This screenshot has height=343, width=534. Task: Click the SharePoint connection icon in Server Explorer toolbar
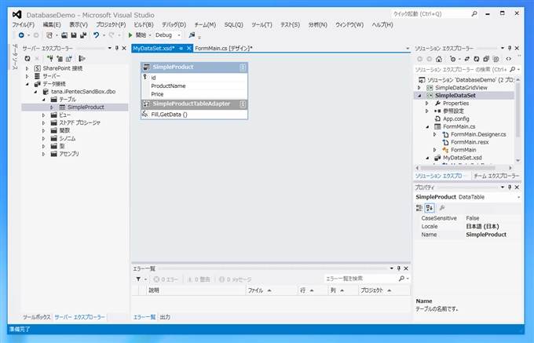pos(69,59)
